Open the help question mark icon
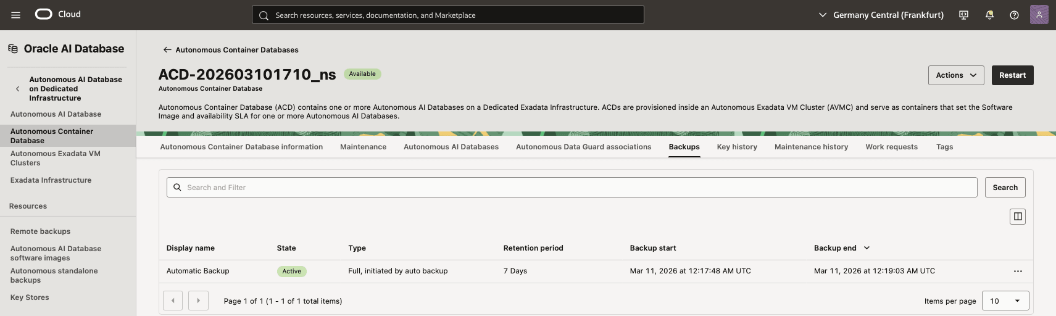This screenshot has height=316, width=1056. pos(1014,15)
